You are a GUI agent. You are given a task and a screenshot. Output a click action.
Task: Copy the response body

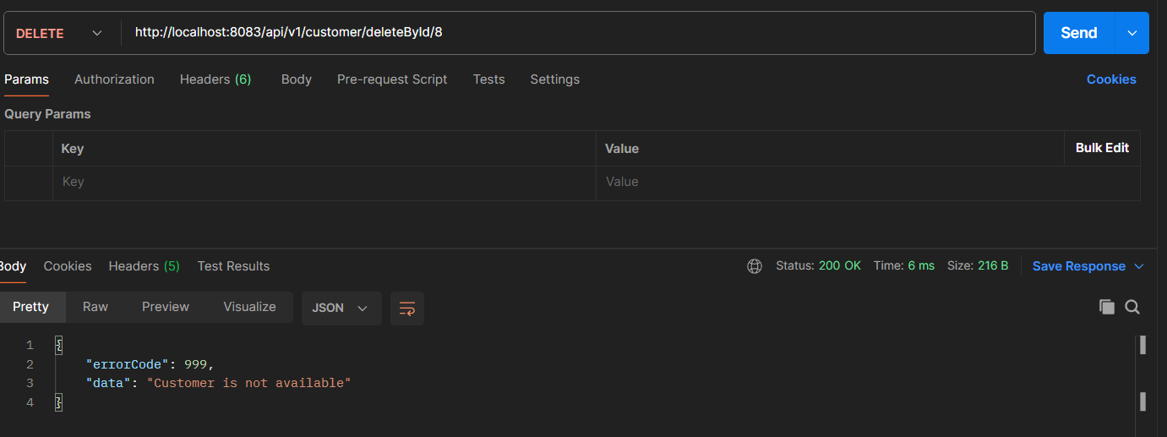point(1106,307)
